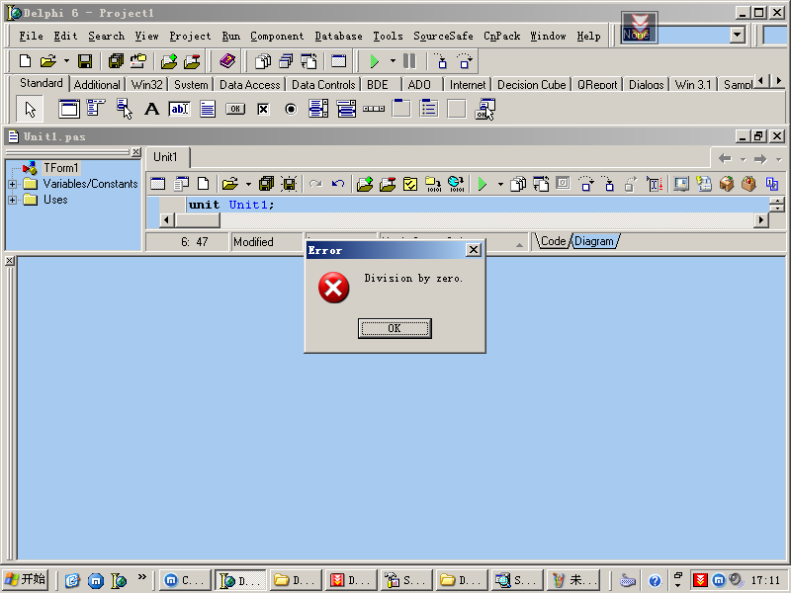The image size is (791, 593).
Task: Expand the Variables/Constants tree node
Action: [x=13, y=184]
